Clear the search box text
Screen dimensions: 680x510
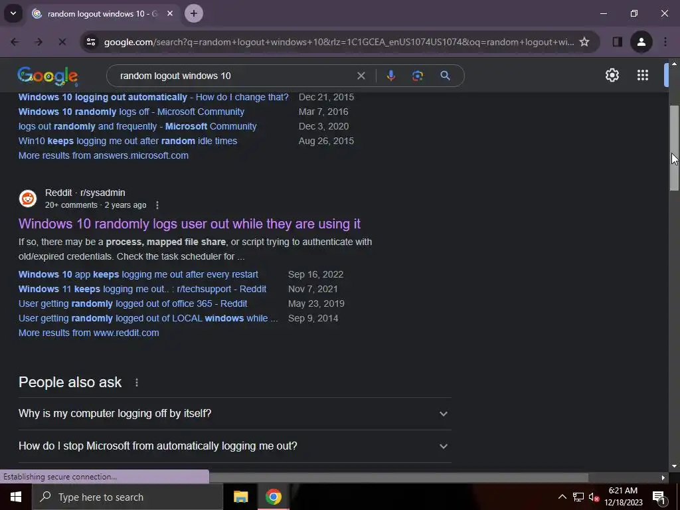pyautogui.click(x=361, y=76)
